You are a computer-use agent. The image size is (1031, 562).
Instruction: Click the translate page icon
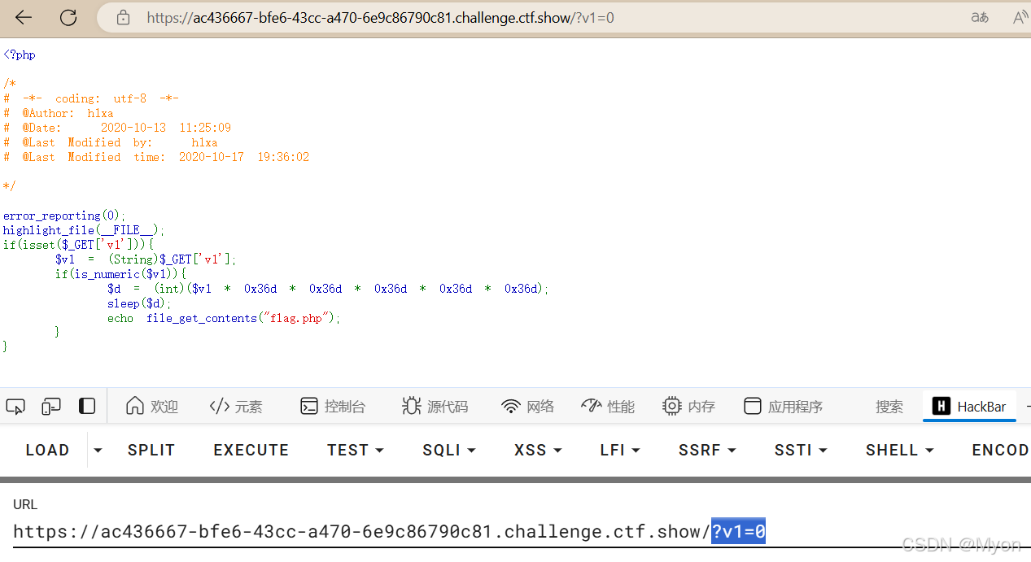[x=980, y=17]
